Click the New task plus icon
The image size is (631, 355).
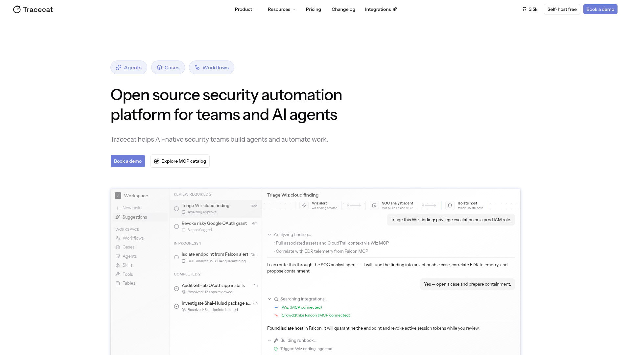[x=118, y=208]
